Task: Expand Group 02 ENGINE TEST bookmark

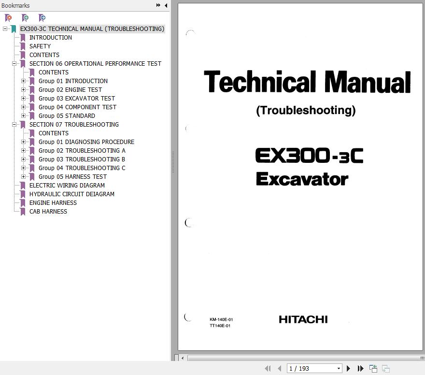Action: pyautogui.click(x=23, y=89)
